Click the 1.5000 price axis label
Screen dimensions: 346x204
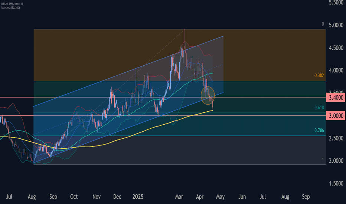click(x=336, y=184)
